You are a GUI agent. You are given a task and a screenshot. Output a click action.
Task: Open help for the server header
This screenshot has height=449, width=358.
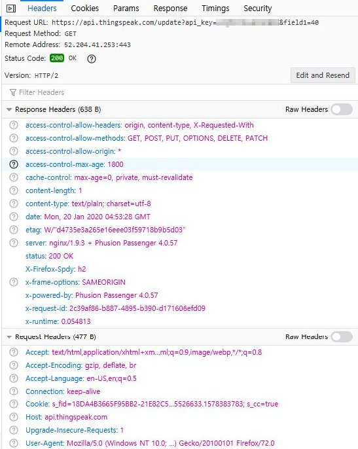pos(14,243)
